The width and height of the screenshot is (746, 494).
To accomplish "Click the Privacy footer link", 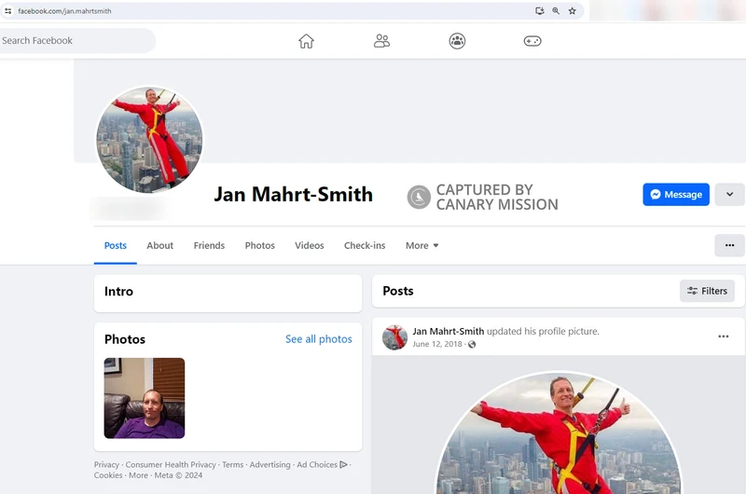I will [106, 464].
